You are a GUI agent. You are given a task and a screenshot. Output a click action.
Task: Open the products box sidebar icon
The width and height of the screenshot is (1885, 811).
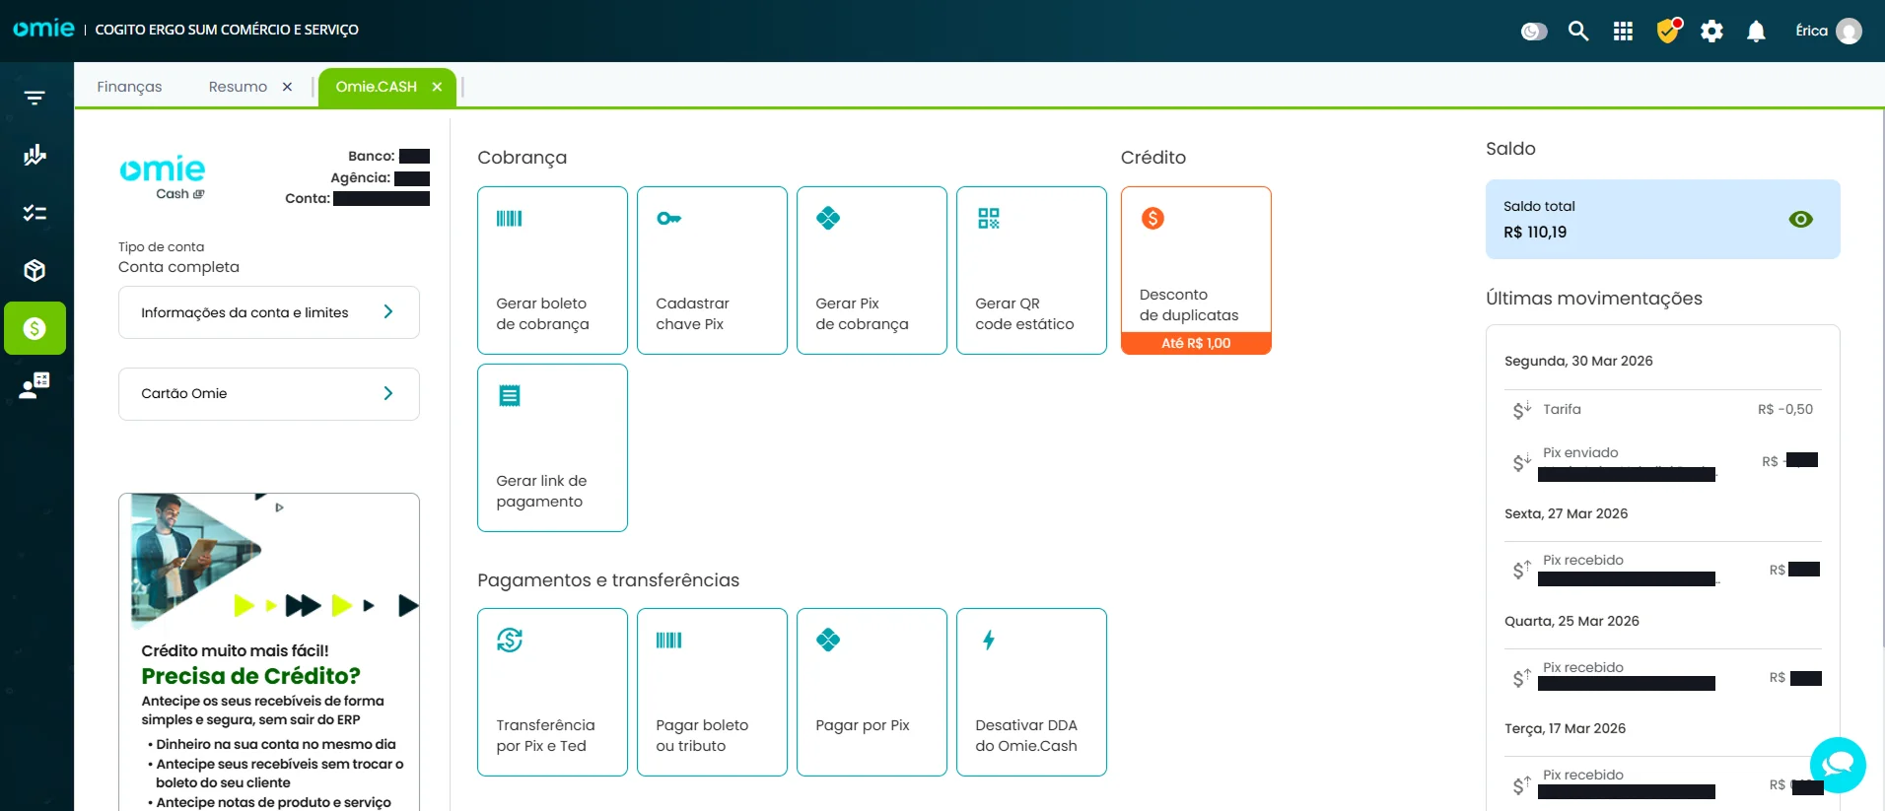coord(35,271)
